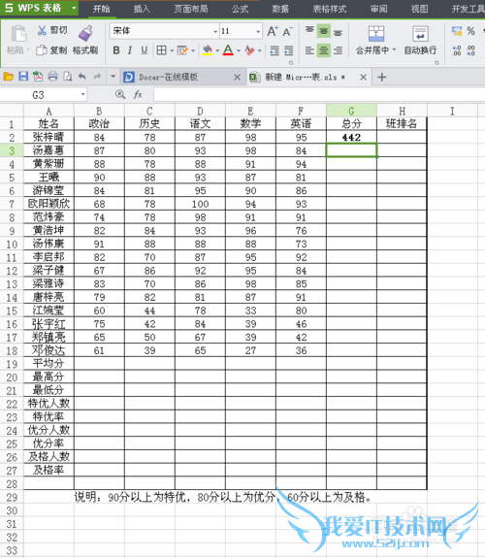Image resolution: width=485 pixels, height=558 pixels.
Task: Click the Redo arrow
Action: pos(97,76)
